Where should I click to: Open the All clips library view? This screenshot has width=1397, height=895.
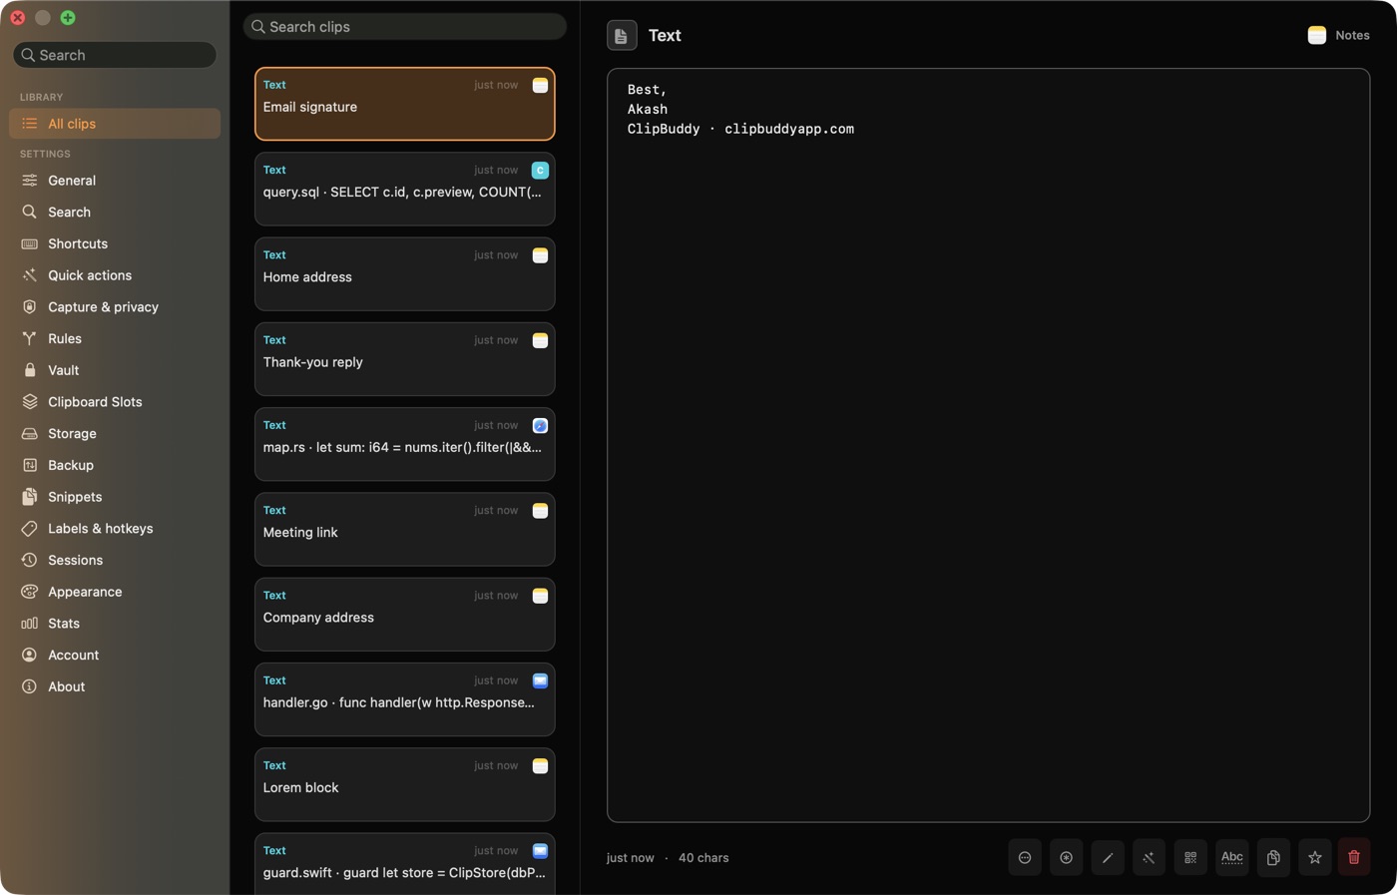(115, 124)
